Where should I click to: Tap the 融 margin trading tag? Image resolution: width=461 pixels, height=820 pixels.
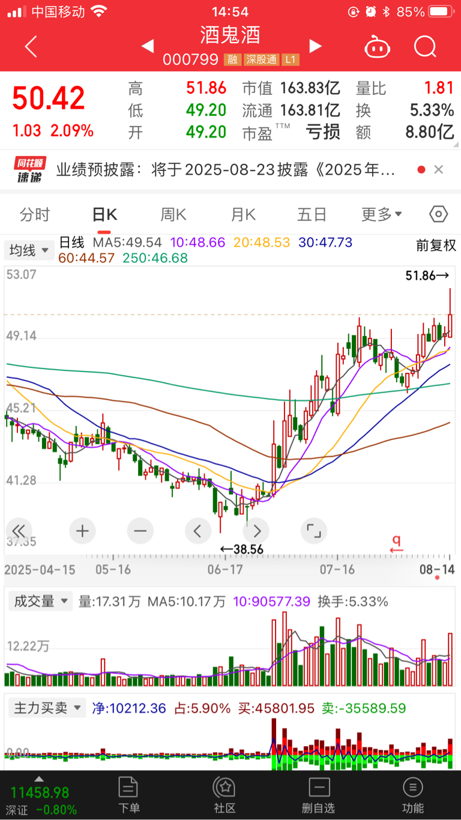[231, 60]
